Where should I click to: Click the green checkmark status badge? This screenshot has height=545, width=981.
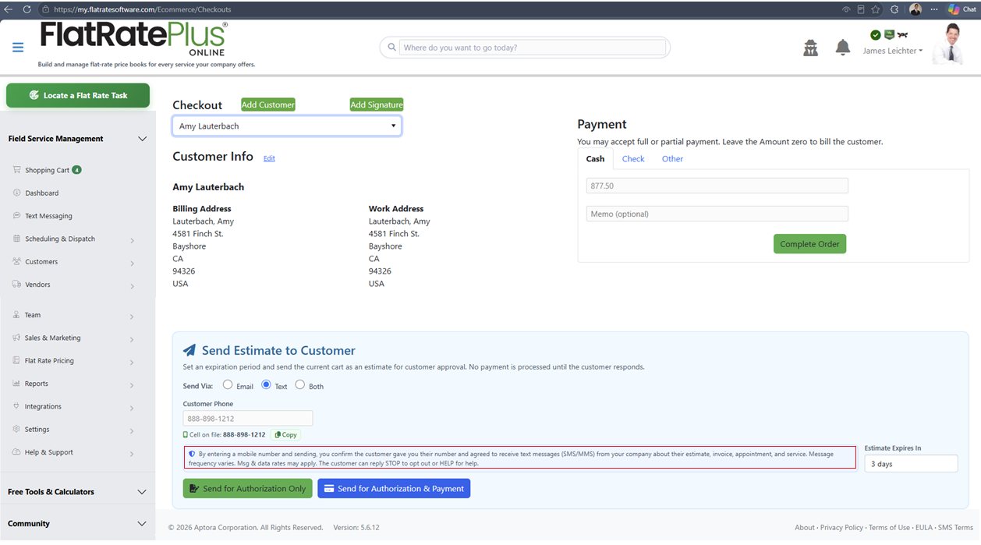pyautogui.click(x=876, y=35)
